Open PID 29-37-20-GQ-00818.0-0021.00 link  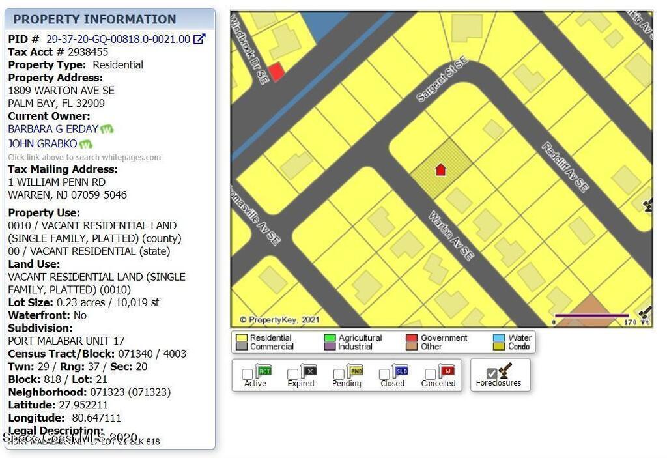coord(118,39)
